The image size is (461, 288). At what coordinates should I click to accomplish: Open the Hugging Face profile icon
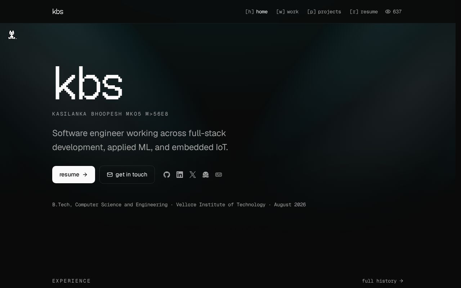[x=206, y=175]
